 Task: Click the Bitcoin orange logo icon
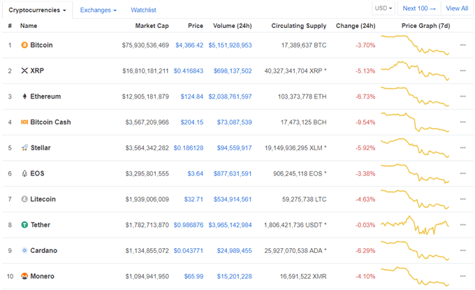pos(24,45)
